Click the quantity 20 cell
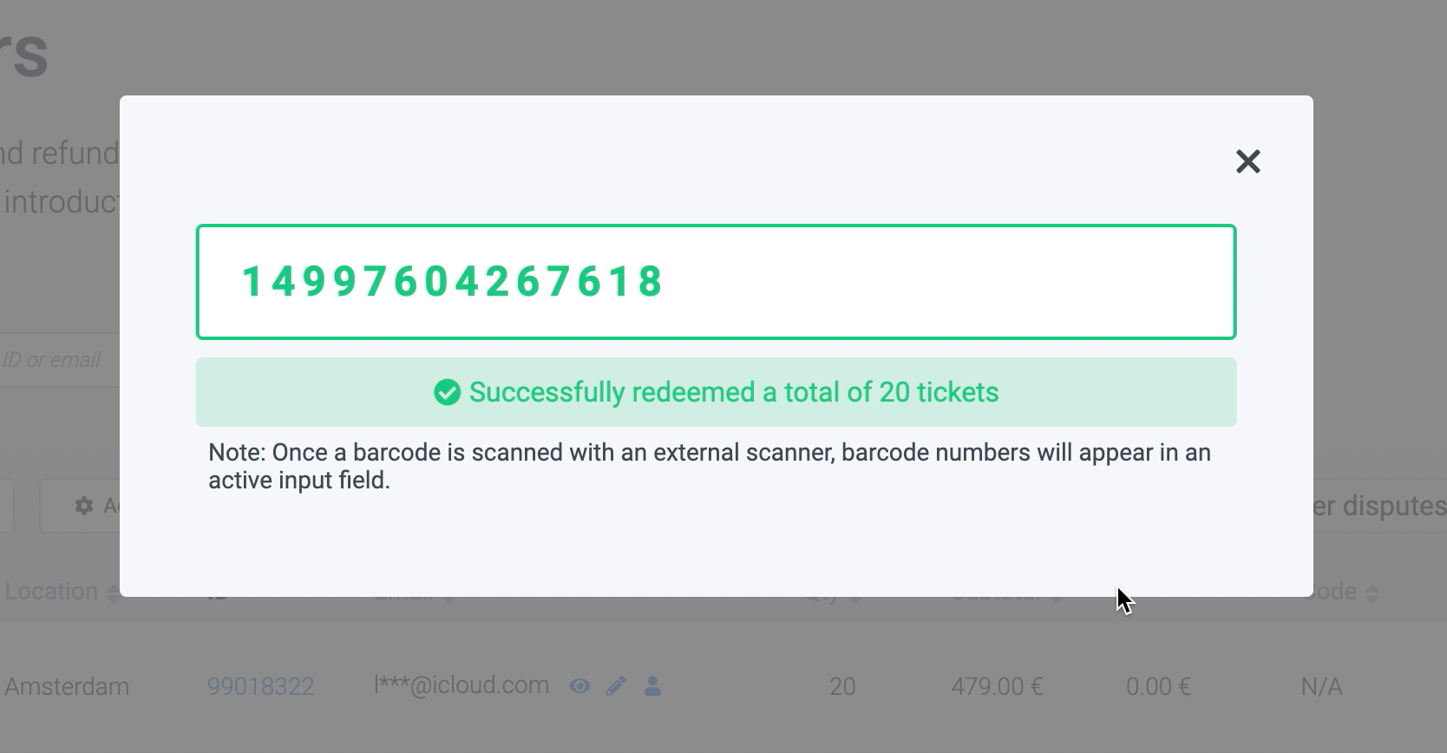This screenshot has height=753, width=1447. coord(841,686)
